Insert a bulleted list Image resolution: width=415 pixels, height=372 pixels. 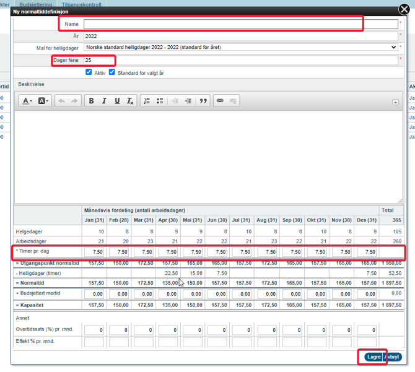[x=160, y=101]
